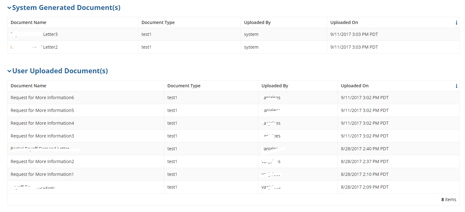Open the Letter3 system document

pyautogui.click(x=50, y=34)
